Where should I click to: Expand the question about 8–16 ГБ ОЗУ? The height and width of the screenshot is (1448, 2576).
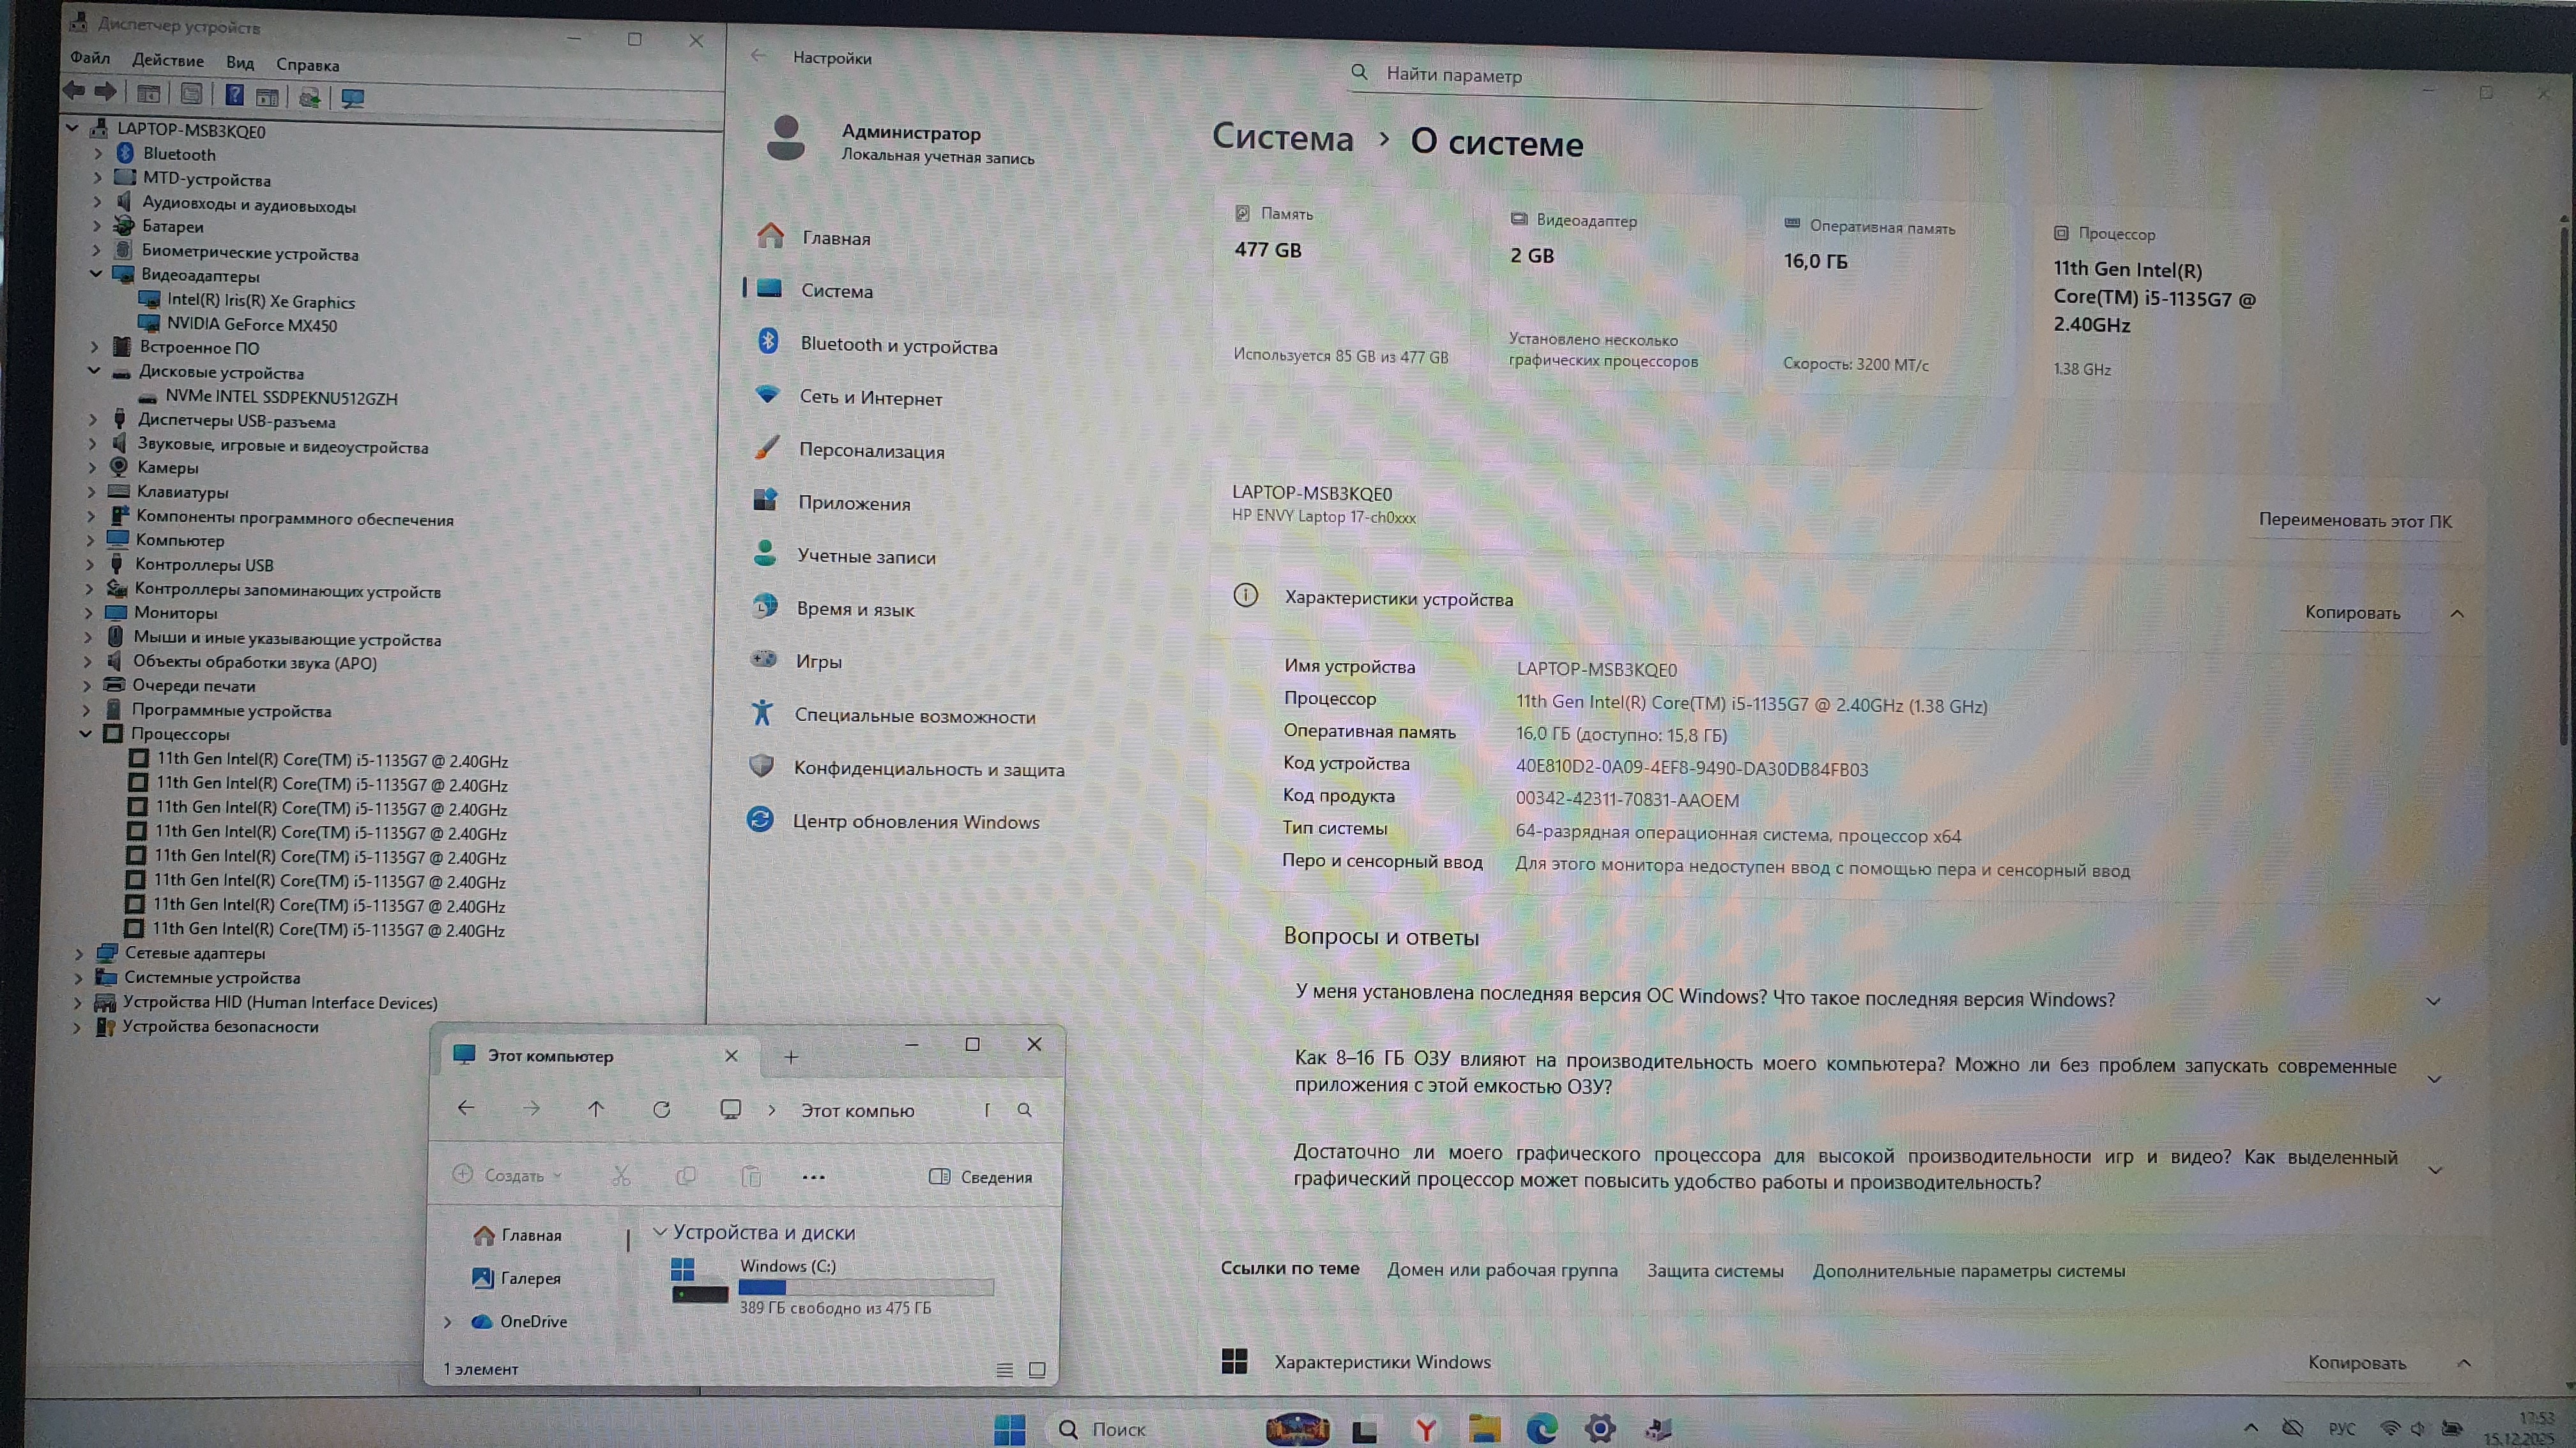coord(2434,1078)
